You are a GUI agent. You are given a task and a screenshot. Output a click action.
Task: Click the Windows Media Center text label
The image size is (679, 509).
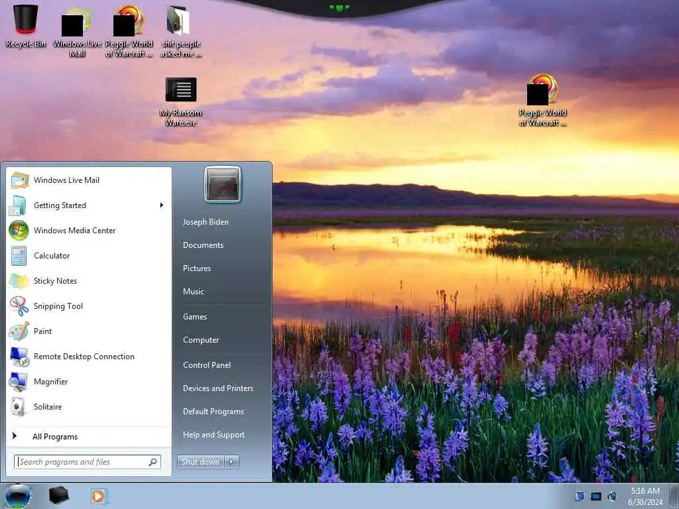click(74, 231)
